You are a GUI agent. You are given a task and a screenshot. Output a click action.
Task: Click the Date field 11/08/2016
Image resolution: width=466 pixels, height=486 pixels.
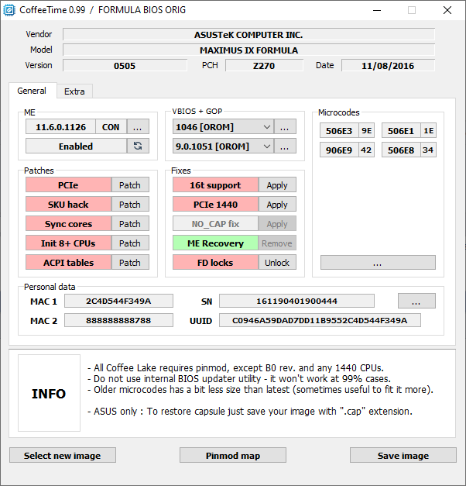388,65
